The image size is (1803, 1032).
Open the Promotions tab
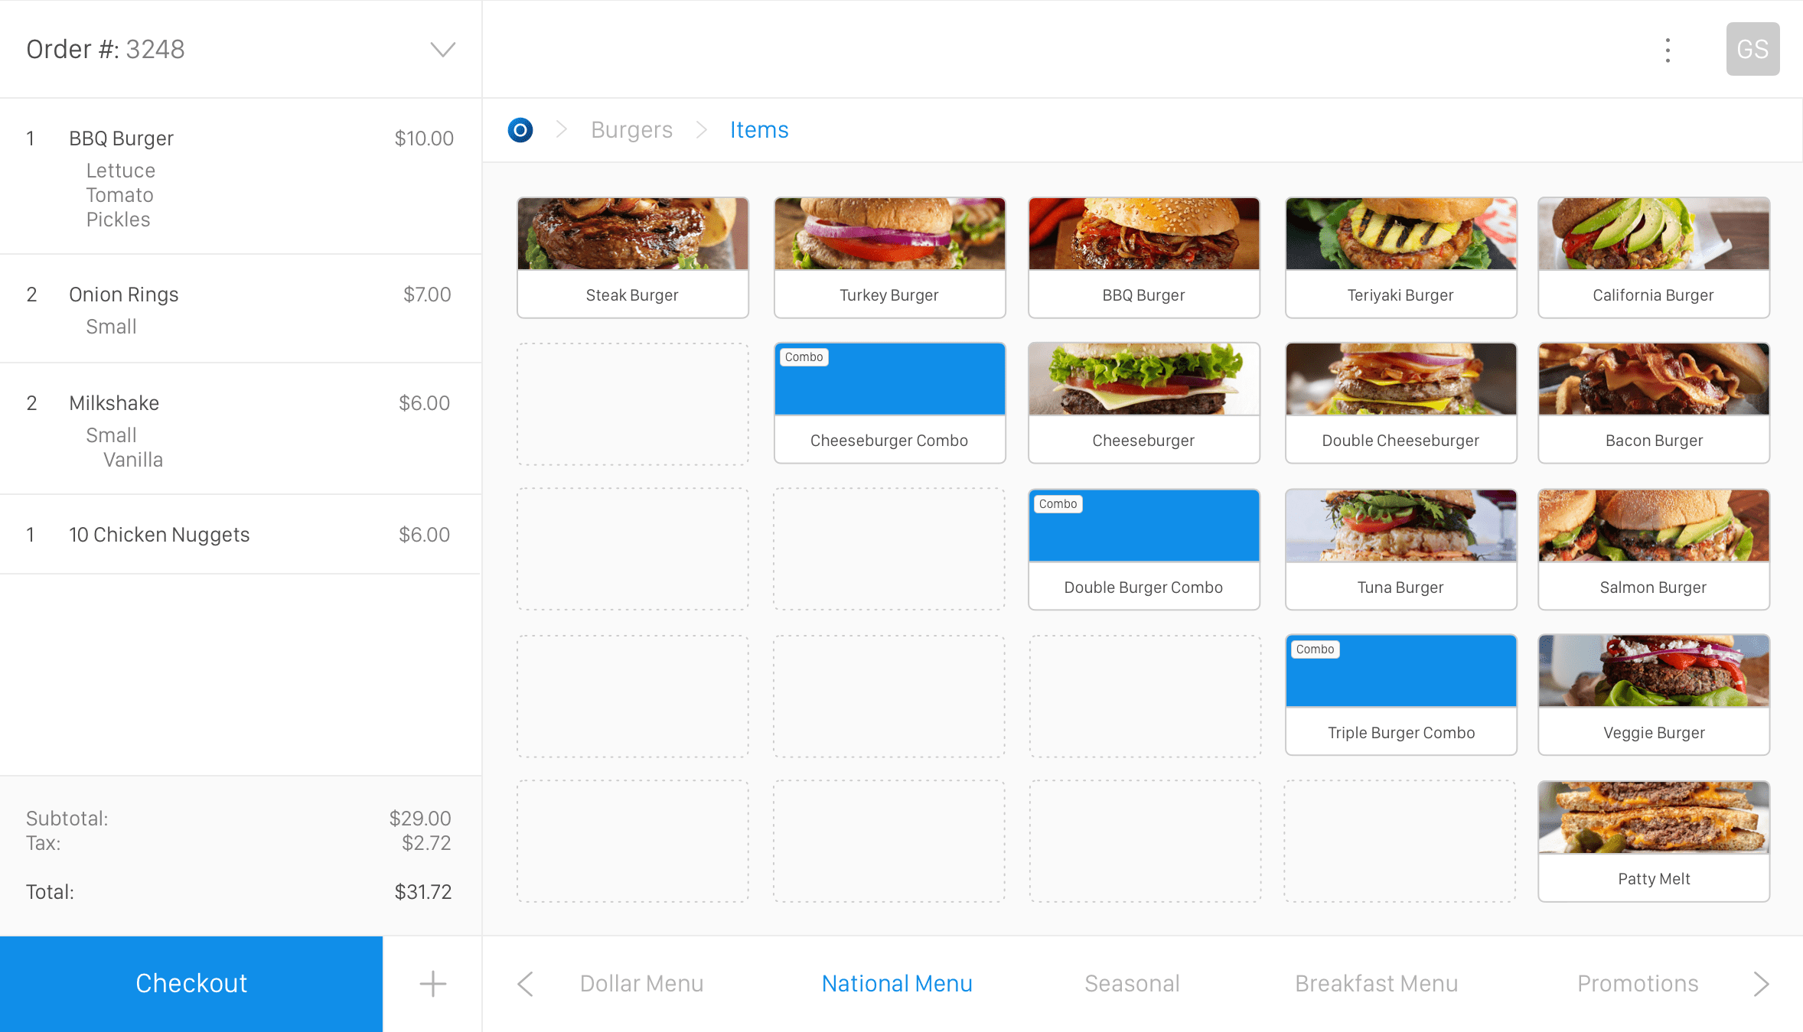(1638, 984)
